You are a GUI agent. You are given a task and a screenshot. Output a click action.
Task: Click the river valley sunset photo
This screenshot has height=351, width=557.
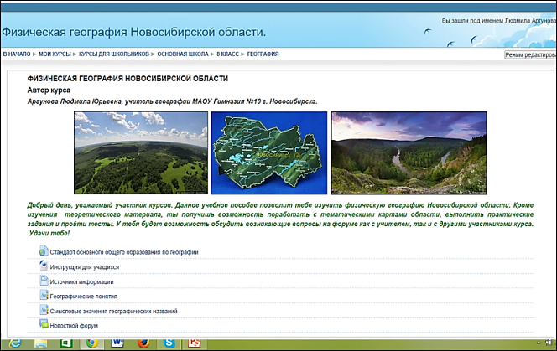[409, 153]
